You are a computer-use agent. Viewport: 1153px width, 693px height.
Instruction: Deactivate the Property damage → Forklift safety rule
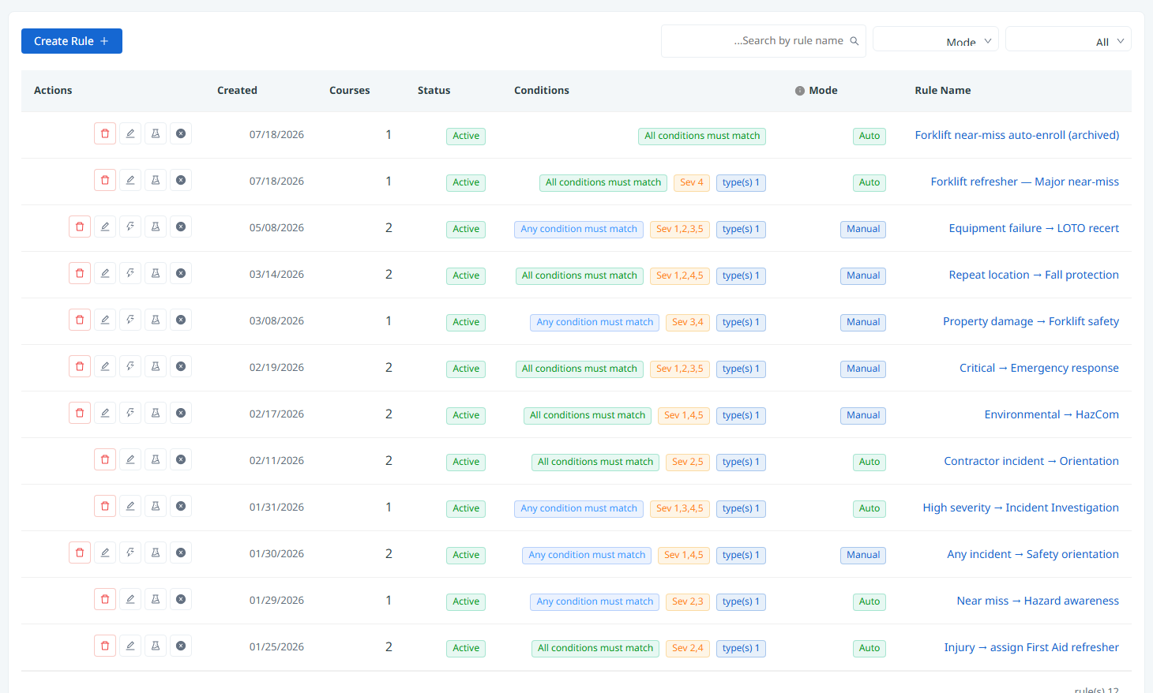181,320
